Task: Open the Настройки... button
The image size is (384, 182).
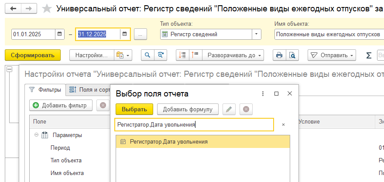Action: click(x=92, y=55)
